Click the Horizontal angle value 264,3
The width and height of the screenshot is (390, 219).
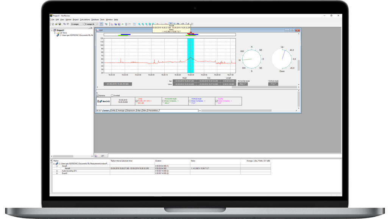tap(242, 84)
